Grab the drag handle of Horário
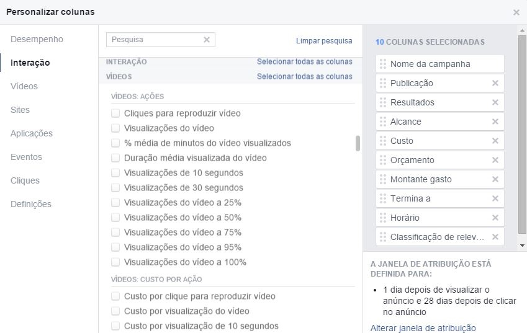Screen dimensions: 527x333 383,218
